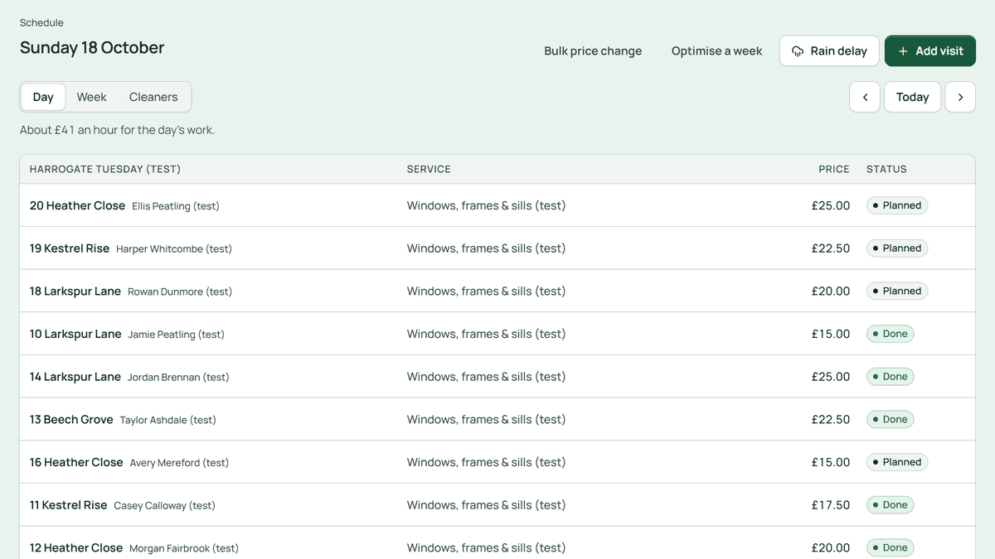Viewport: 995px width, 559px height.
Task: Click £17.50 price for 11 Kestrel Rise
Action: point(831,505)
